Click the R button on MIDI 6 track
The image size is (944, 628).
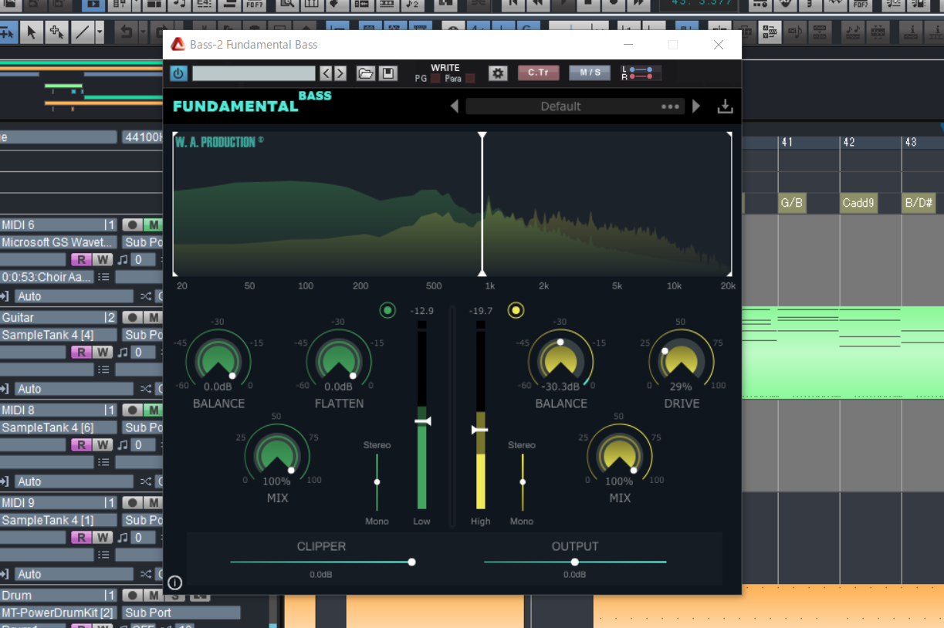point(81,260)
